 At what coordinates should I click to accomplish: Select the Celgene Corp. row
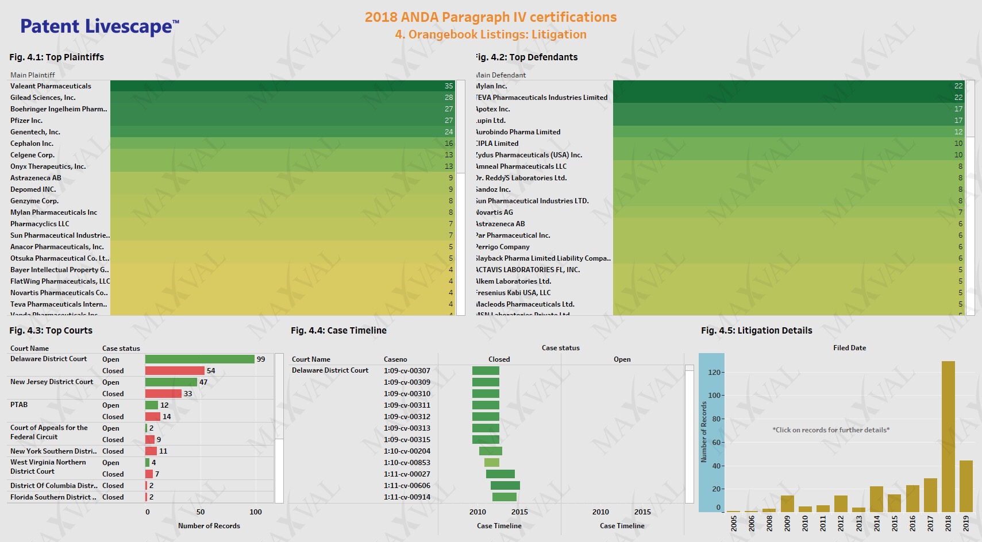(x=232, y=155)
